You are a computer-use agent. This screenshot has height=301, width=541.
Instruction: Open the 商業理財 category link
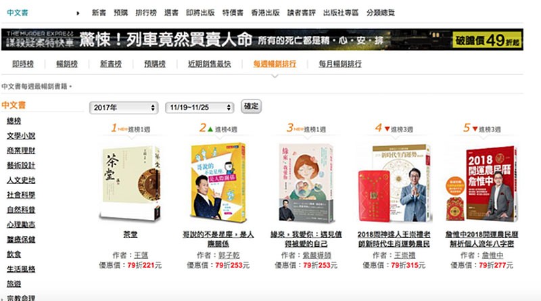21,150
